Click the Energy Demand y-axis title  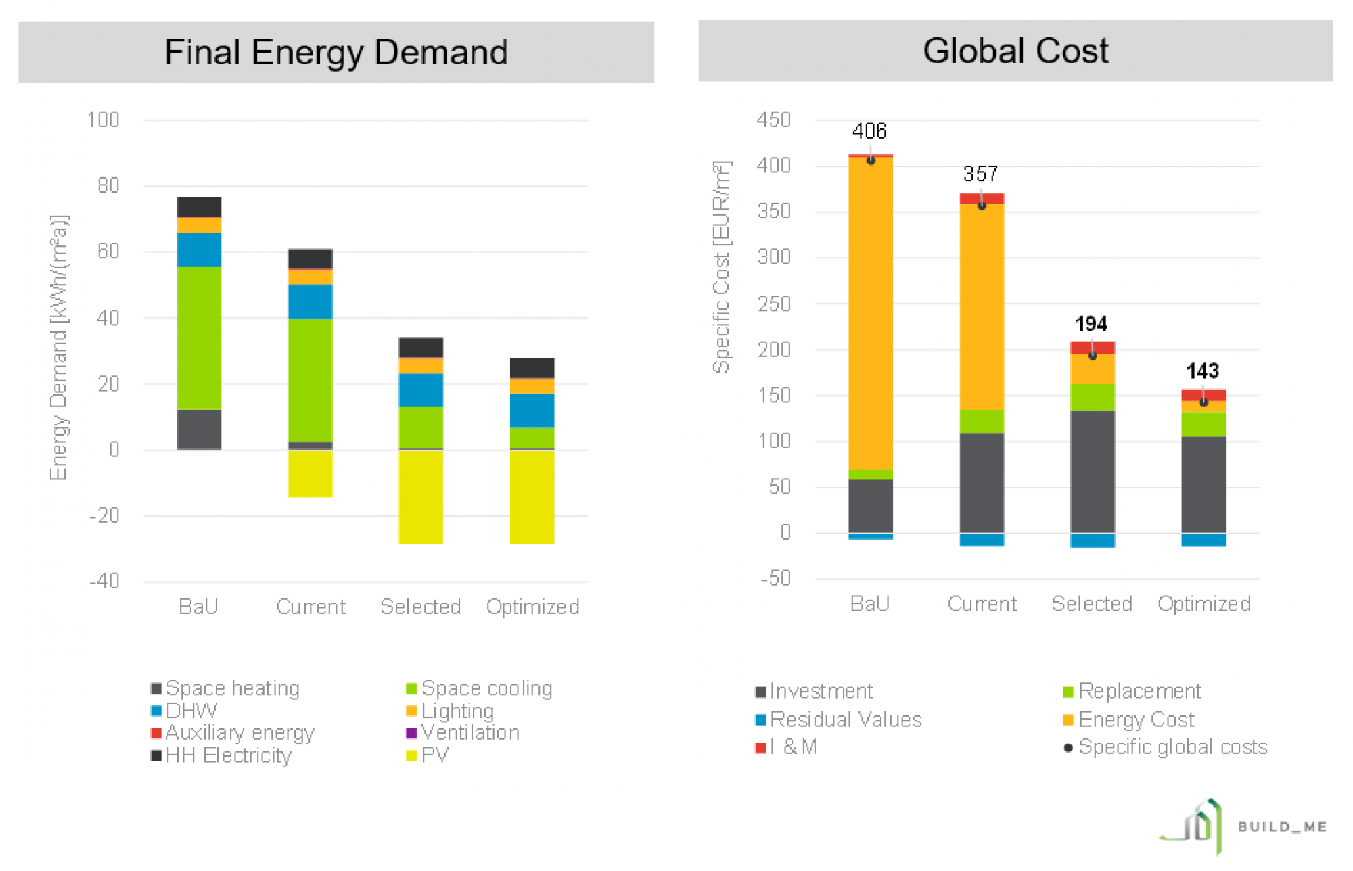tap(59, 348)
